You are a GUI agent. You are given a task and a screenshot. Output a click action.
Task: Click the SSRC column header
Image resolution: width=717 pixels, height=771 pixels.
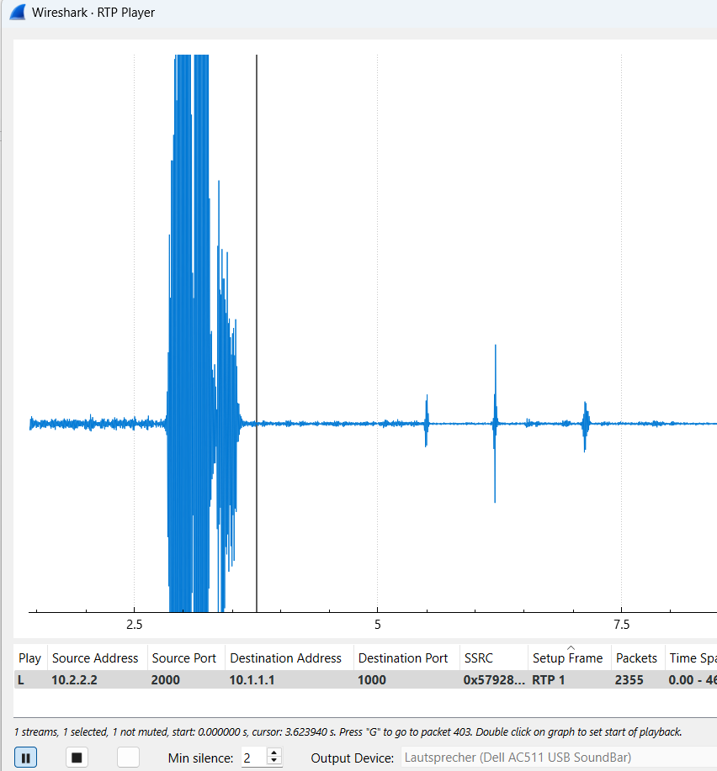pos(480,657)
